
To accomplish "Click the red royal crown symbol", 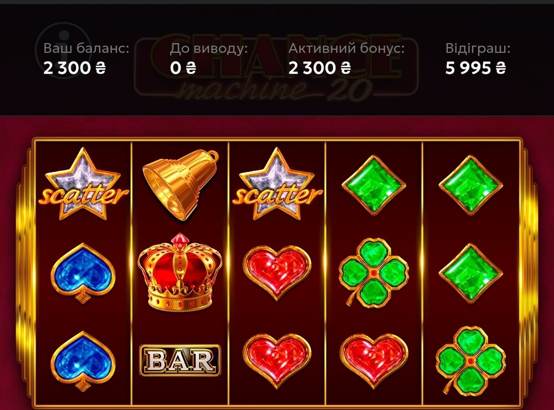I will coord(180,272).
